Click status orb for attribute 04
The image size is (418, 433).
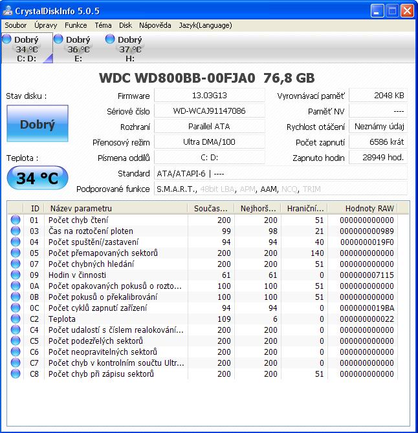tap(16, 242)
